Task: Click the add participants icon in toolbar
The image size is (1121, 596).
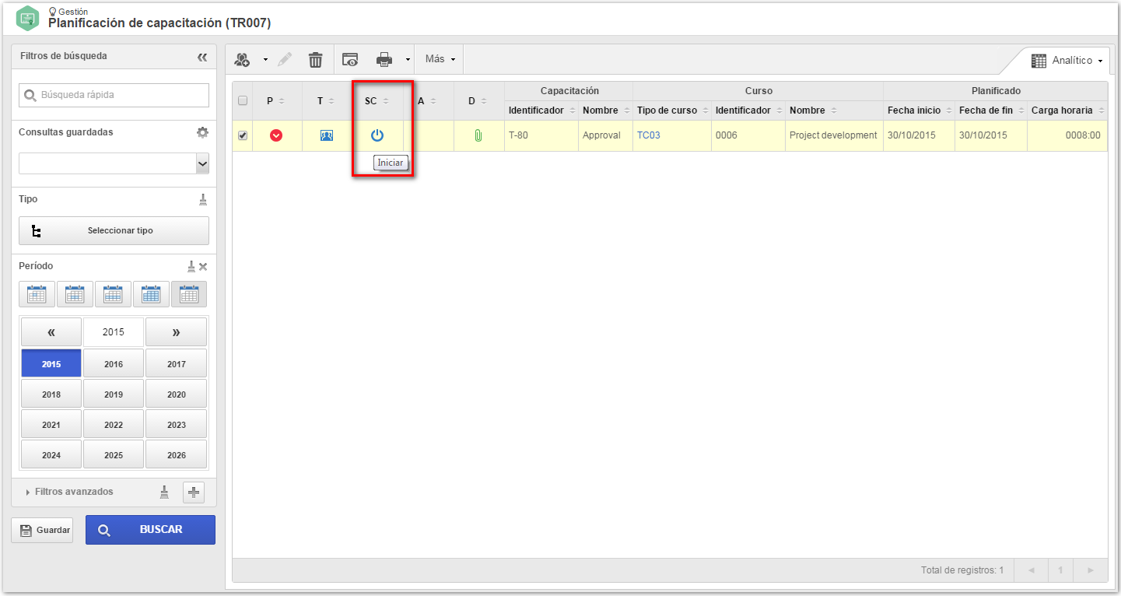Action: [x=243, y=59]
